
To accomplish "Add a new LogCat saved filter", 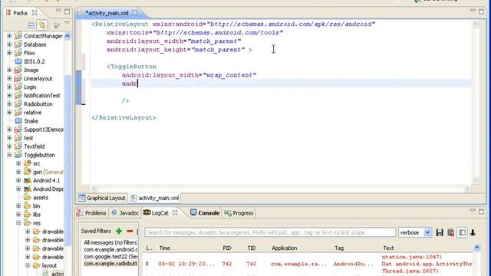I will 119,232.
